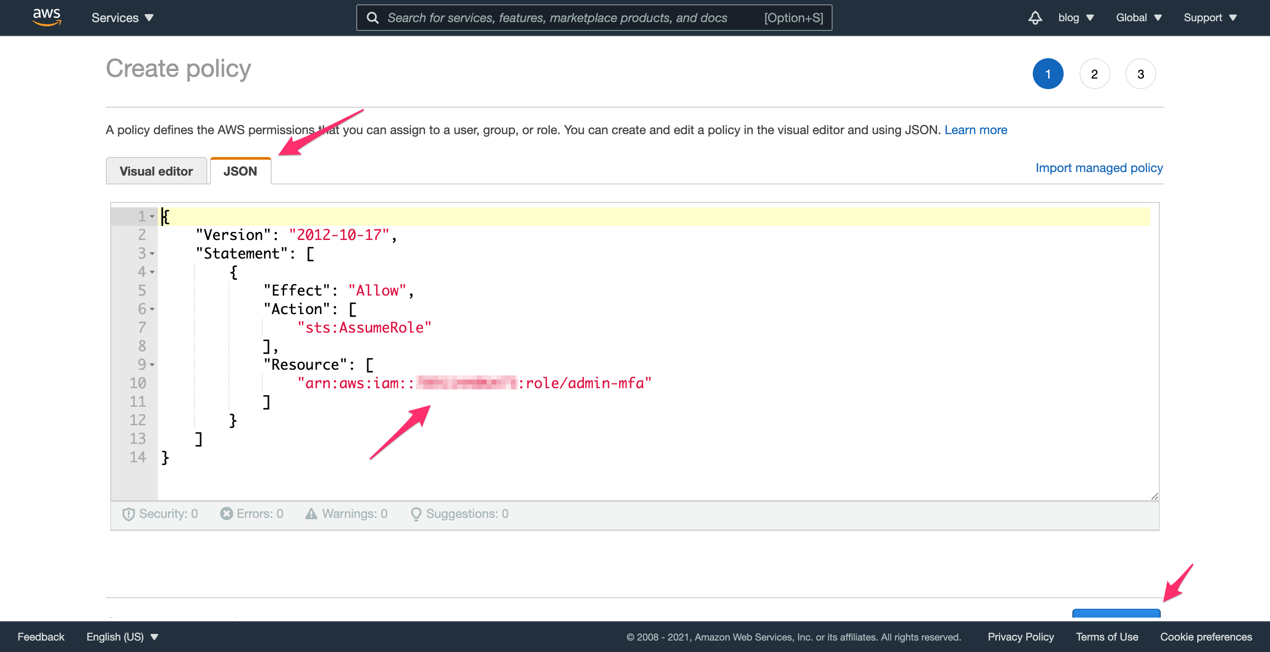
Task: Click the editor resize handle corner
Action: [x=1154, y=496]
